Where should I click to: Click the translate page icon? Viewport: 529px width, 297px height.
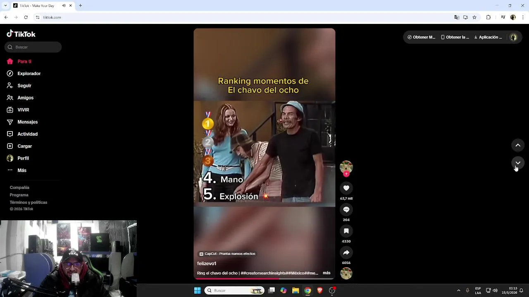[457, 17]
